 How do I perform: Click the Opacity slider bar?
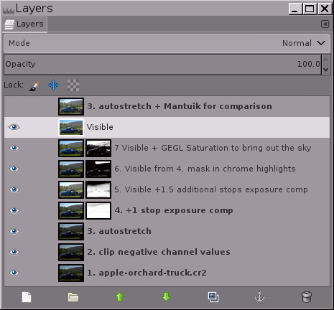click(x=163, y=65)
